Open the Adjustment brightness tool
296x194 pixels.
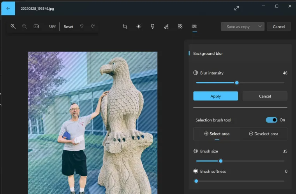point(139,26)
